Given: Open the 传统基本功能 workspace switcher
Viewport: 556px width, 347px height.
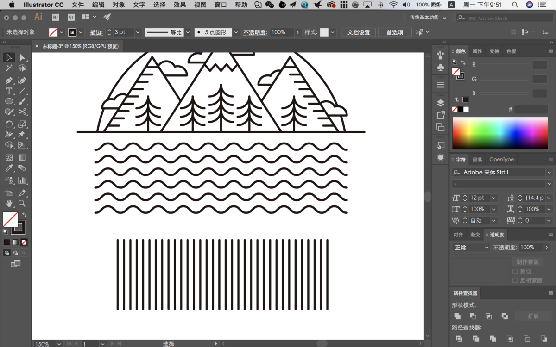Looking at the screenshot, I should point(428,18).
